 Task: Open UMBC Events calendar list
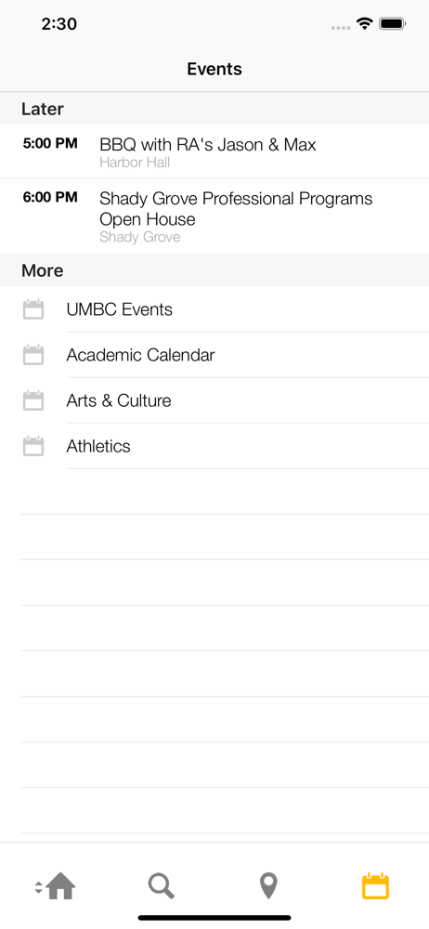tap(214, 309)
